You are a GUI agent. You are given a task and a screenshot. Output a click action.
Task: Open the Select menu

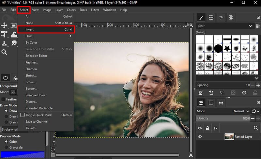point(24,10)
